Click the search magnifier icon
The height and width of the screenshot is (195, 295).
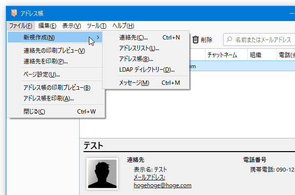pyautogui.click(x=229, y=39)
